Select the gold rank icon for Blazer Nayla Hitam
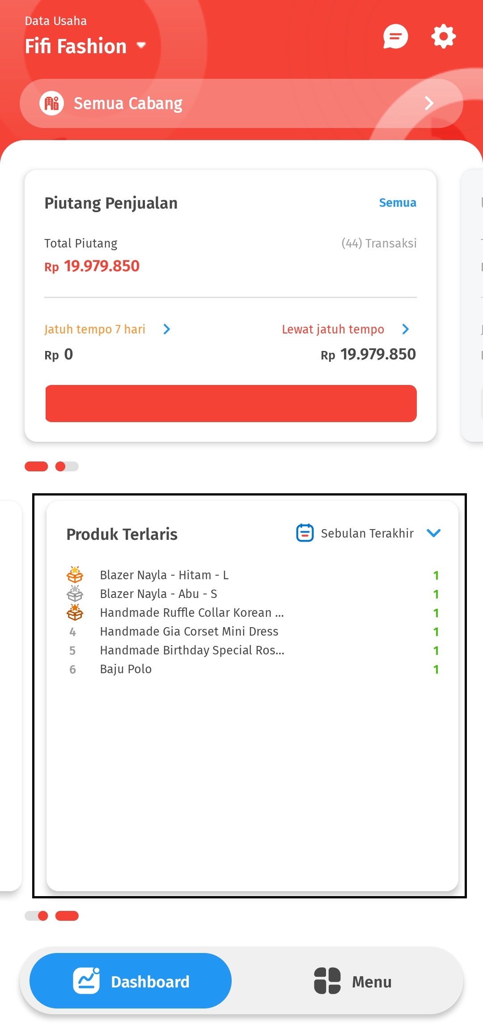This screenshot has height=1034, width=483. [75, 575]
